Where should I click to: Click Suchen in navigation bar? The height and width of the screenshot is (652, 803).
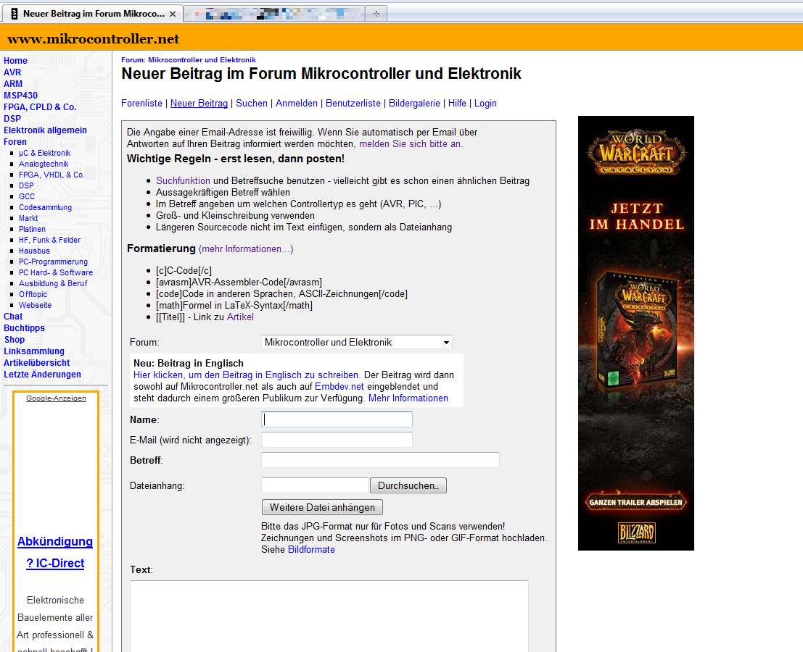[x=252, y=104]
